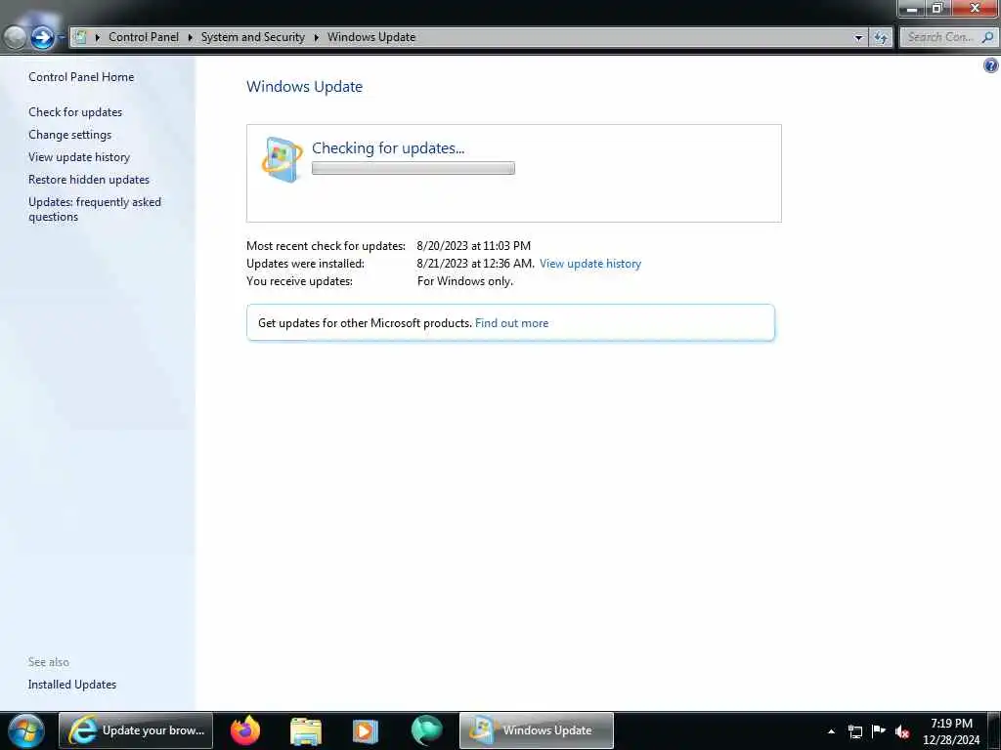
Task: Click the text 'For Windows only.'
Action: tap(464, 281)
